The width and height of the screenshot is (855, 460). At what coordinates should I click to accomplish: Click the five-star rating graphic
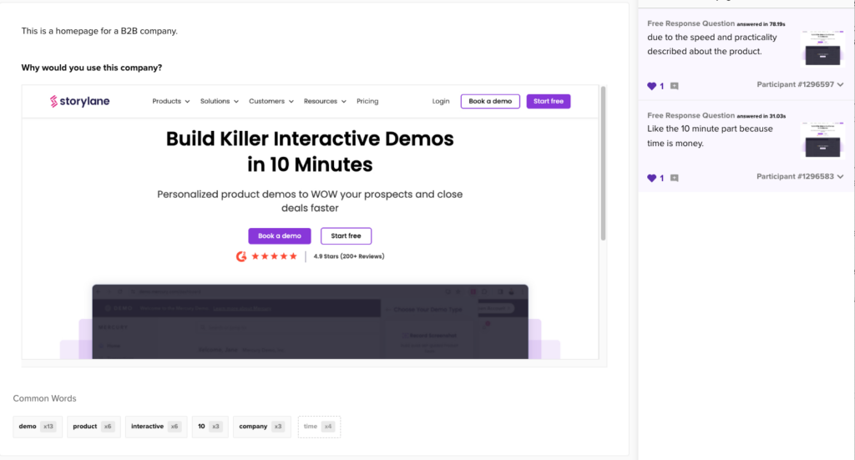click(x=274, y=256)
